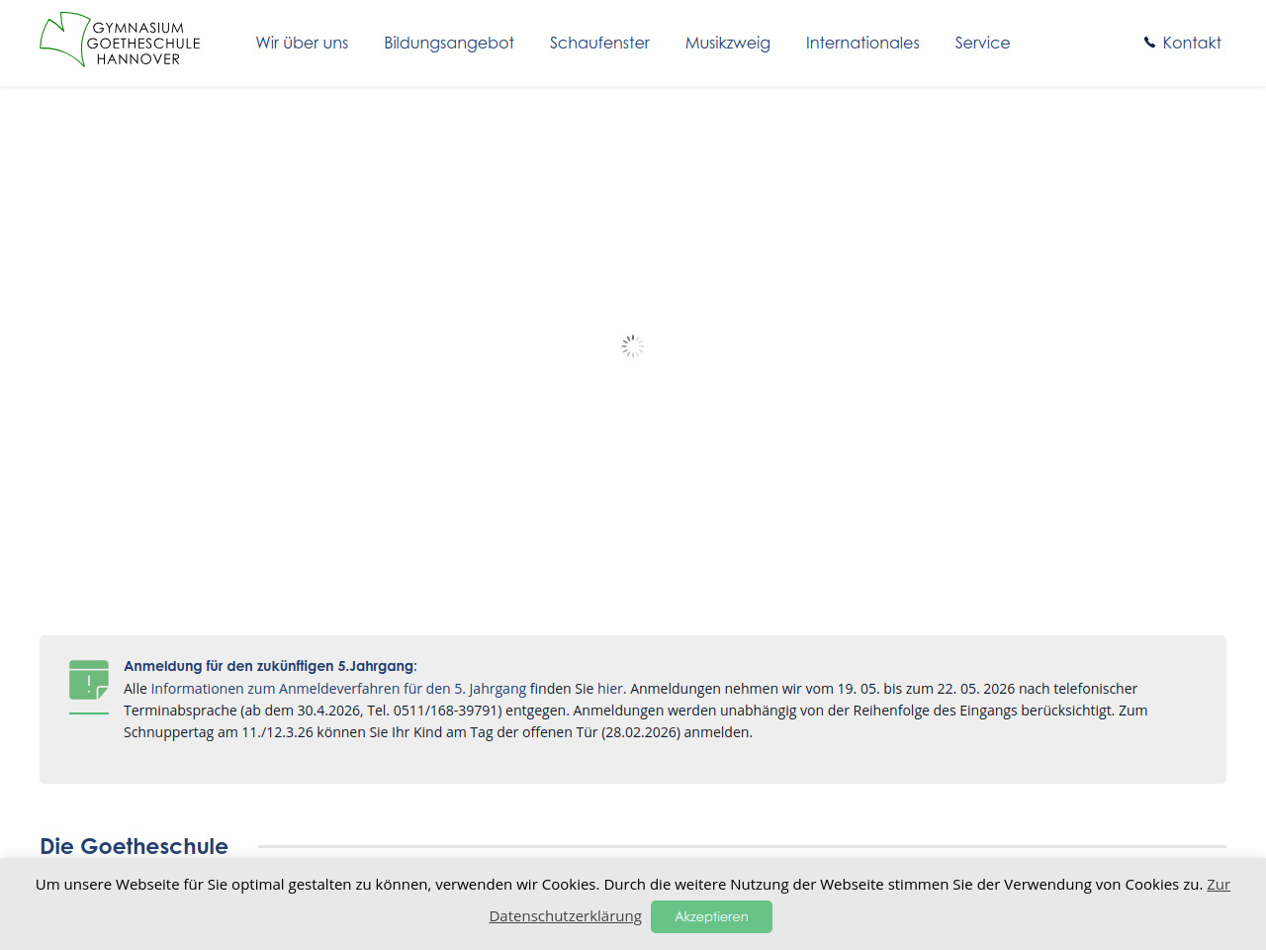The image size is (1266, 950).
Task: Open the Service menu
Action: coord(982,43)
